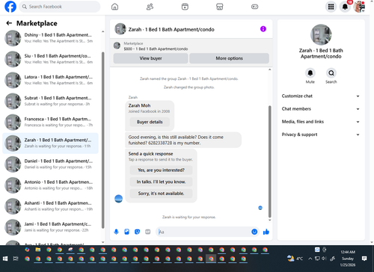374x272 pixels.
Task: Open the weather widget showing 4°C
Action: 295,259
